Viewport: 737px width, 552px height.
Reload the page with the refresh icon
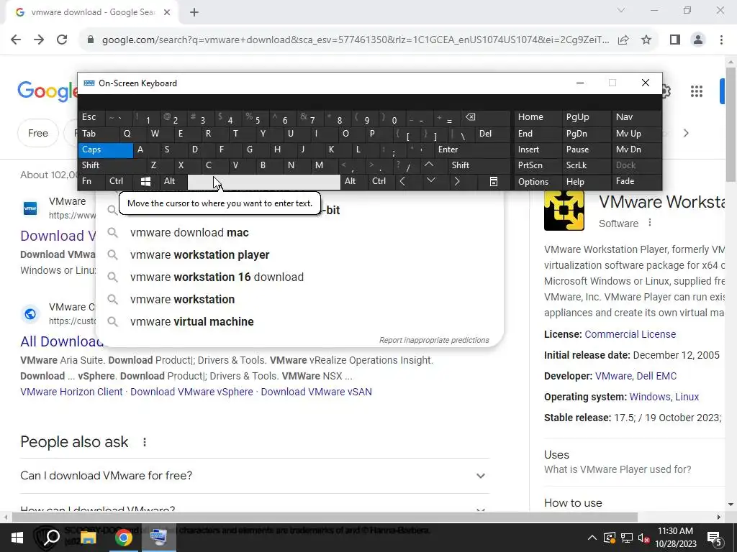point(62,40)
